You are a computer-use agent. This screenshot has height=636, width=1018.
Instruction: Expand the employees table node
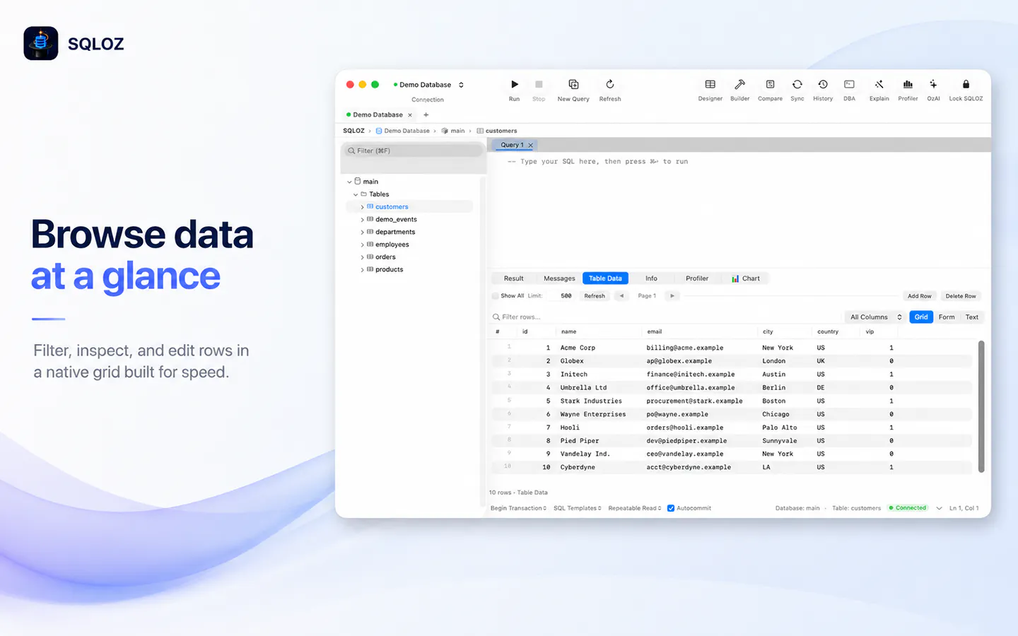363,245
